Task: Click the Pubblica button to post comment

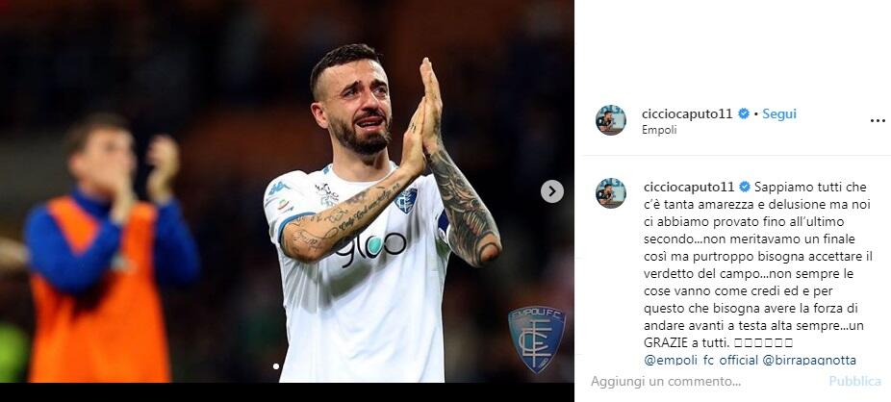Action: 855,381
